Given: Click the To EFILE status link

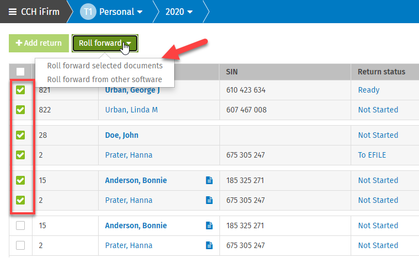Looking at the screenshot, I should coord(372,155).
